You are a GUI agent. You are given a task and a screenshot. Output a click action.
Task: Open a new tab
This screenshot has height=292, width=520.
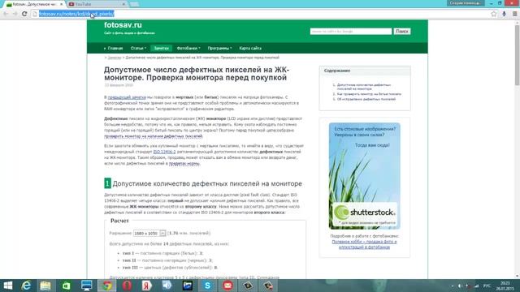134,4
